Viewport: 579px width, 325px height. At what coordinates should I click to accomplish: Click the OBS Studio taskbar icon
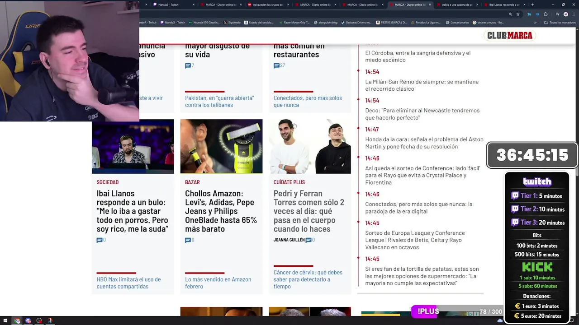pos(39,321)
